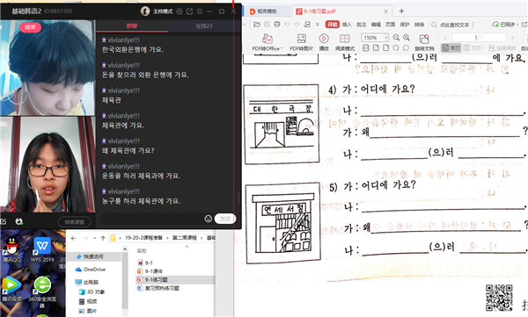Click the chat message input field

[150, 219]
